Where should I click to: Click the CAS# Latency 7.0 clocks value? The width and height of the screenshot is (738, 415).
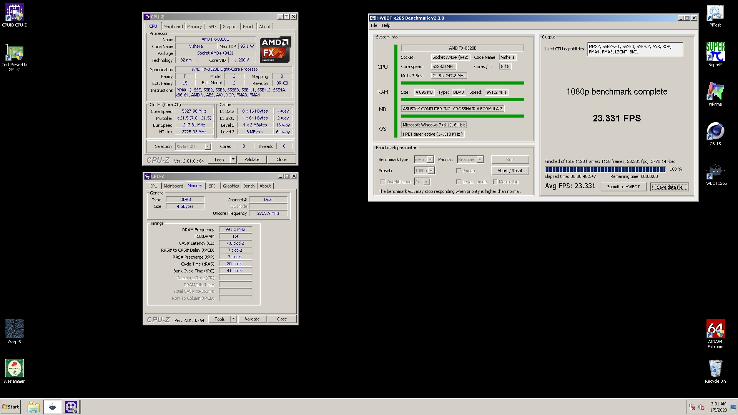(x=235, y=243)
